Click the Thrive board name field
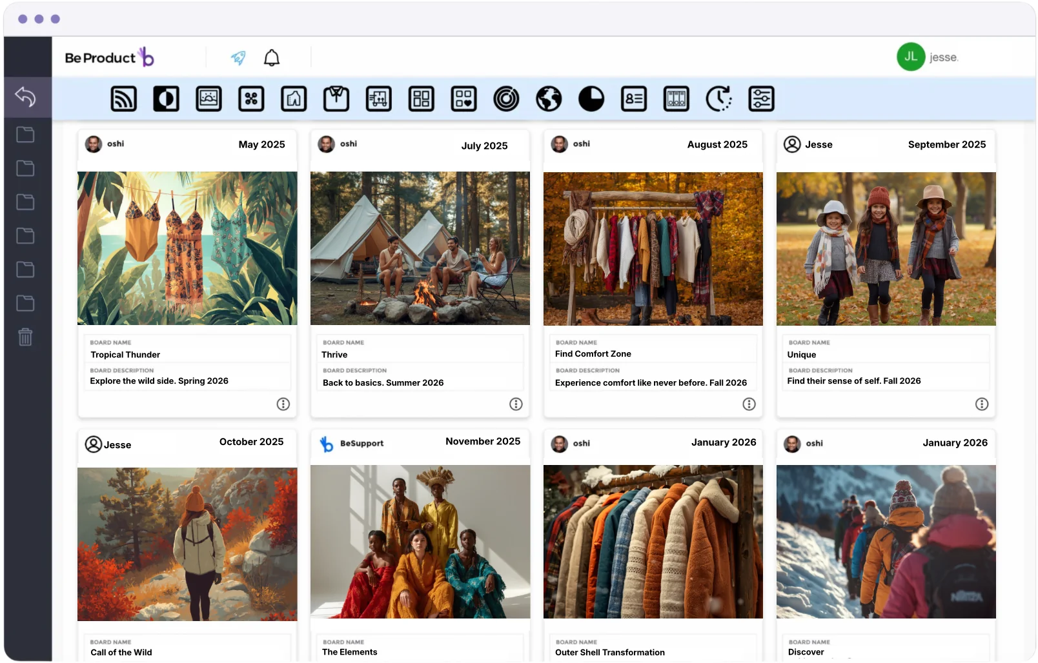The image size is (1038, 663). [x=420, y=350]
